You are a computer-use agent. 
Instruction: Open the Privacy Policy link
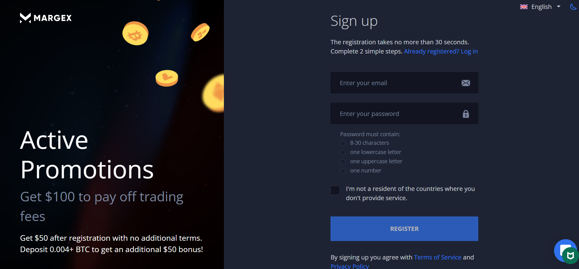tap(350, 266)
